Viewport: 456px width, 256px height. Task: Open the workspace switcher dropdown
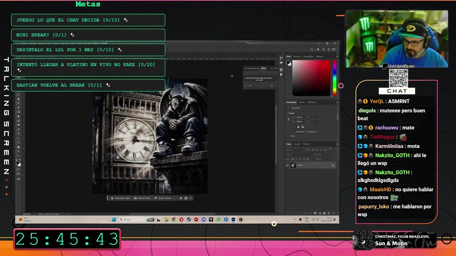[335, 49]
